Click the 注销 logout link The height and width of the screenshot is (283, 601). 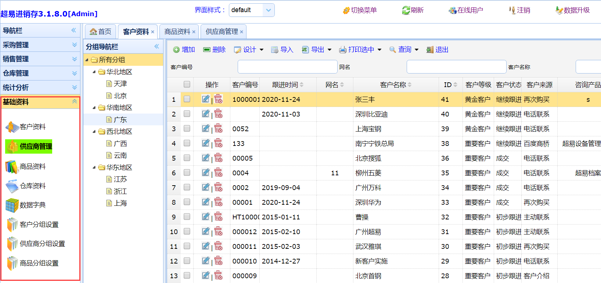(x=519, y=10)
